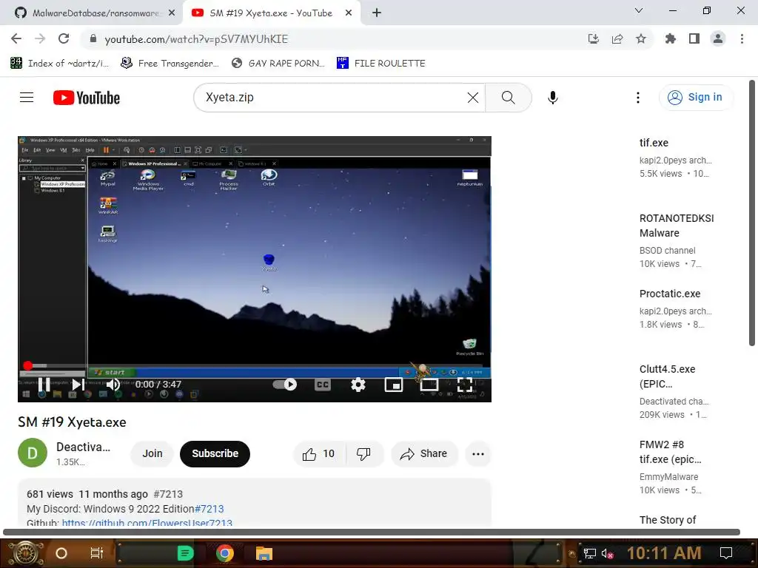The height and width of the screenshot is (568, 758).
Task: Switch to miniplayer mode
Action: (x=394, y=385)
